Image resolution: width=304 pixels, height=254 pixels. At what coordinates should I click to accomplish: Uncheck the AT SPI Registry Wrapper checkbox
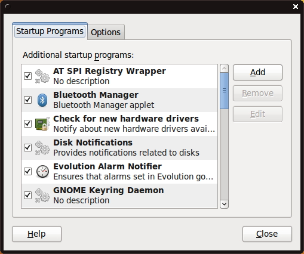pos(27,76)
